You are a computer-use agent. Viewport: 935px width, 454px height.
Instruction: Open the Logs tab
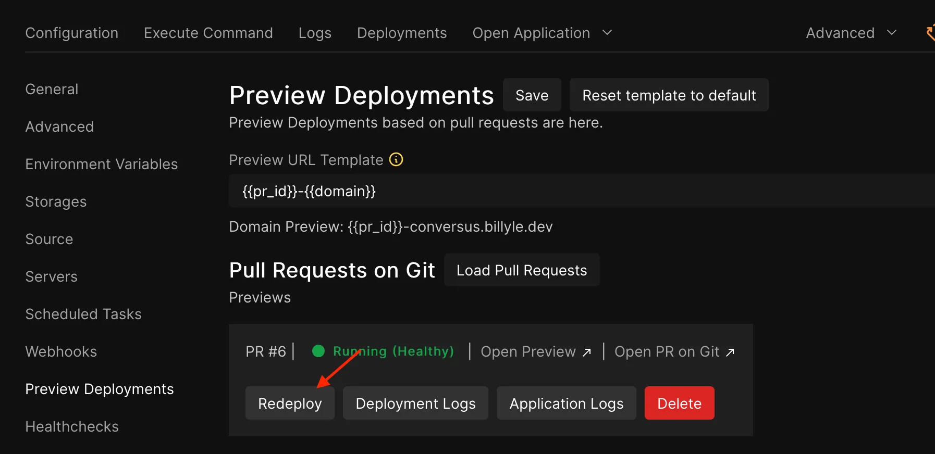(x=315, y=33)
